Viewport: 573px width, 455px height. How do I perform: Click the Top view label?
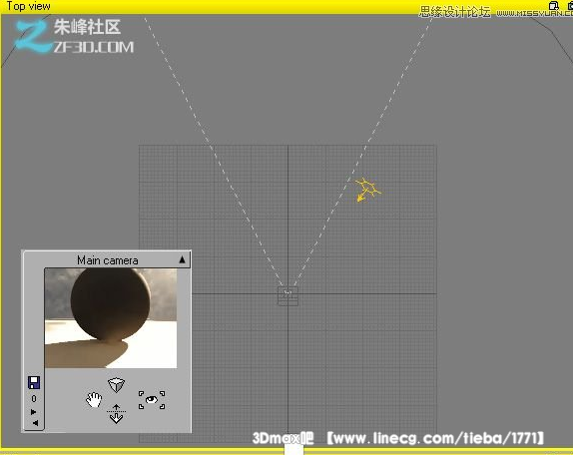tap(29, 6)
